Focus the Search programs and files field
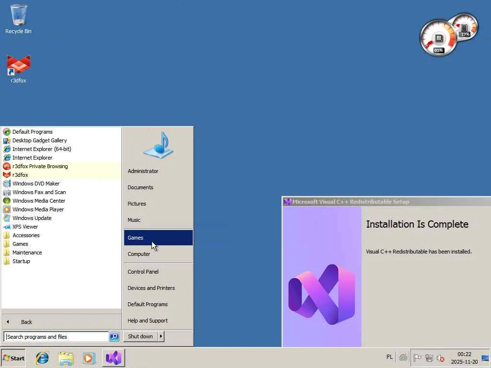Screen dimensions: 491x368 tap(57, 337)
